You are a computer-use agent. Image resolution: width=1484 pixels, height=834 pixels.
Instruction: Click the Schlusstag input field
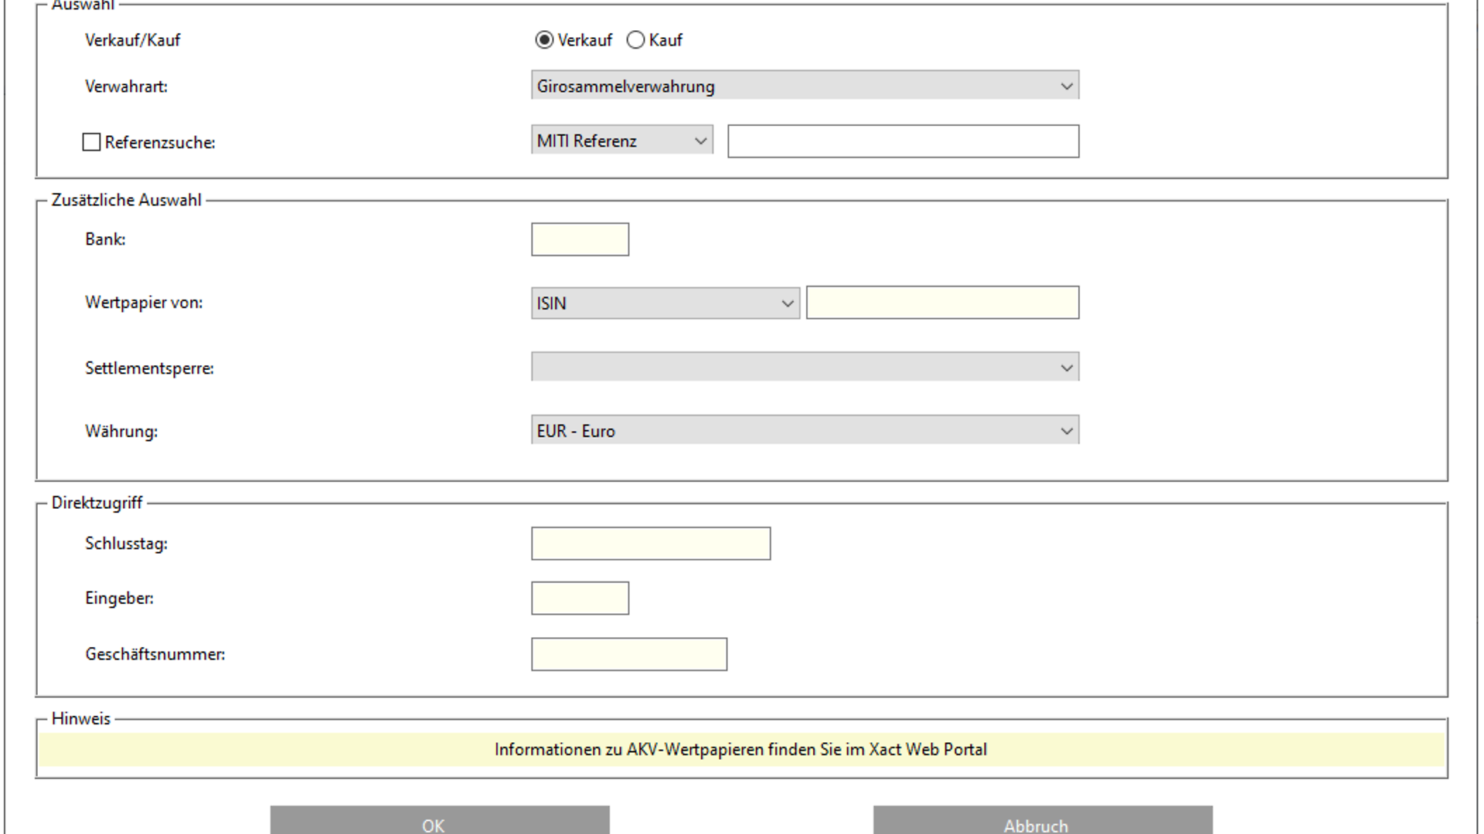(x=650, y=544)
